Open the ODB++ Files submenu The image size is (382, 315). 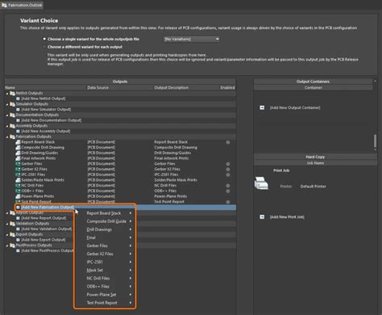(105, 286)
